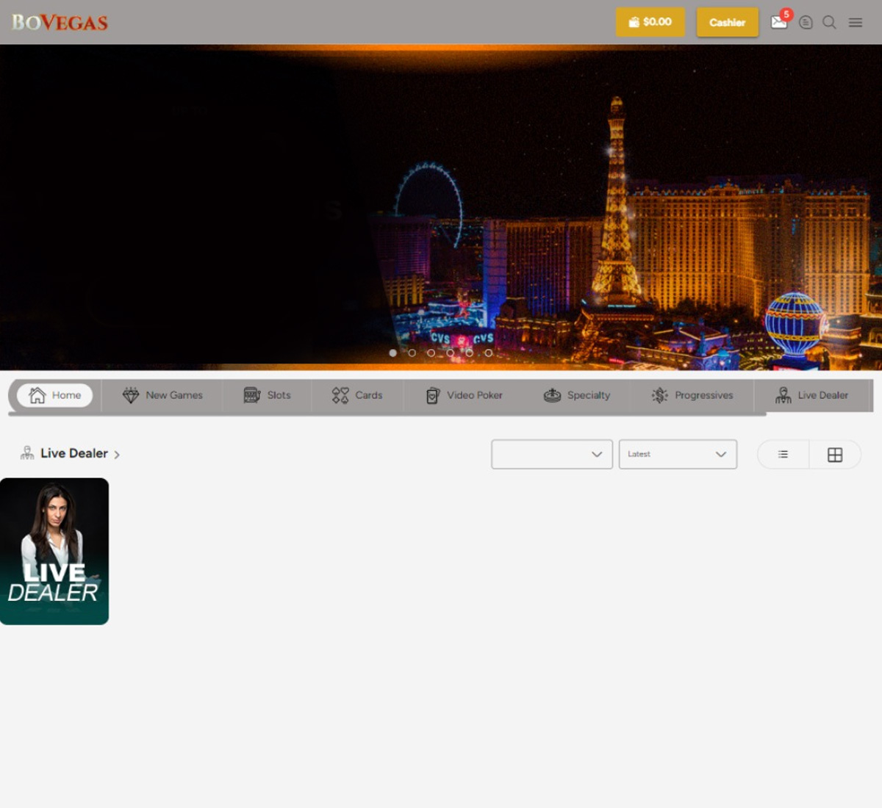Click the chat support icon
882x808 pixels.
tap(806, 23)
